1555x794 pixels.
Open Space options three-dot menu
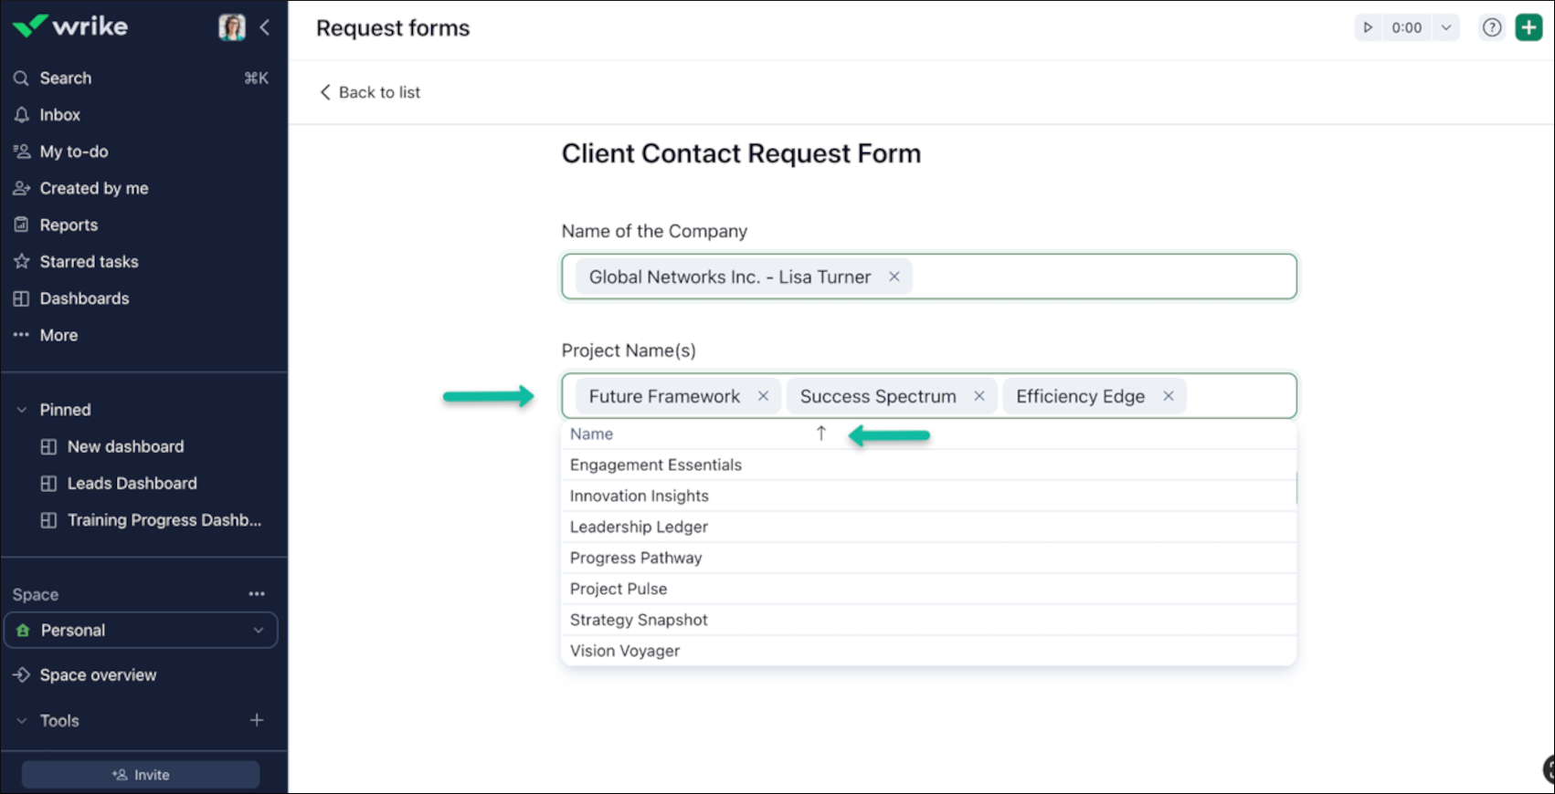pyautogui.click(x=257, y=594)
